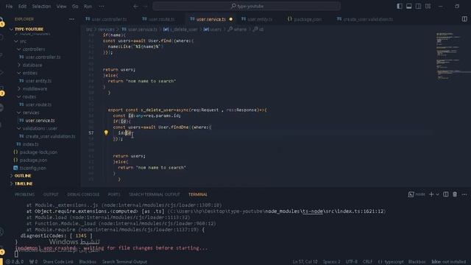Show more menu bar items ellipsis
This screenshot has width=471, height=265.
coord(102,6)
